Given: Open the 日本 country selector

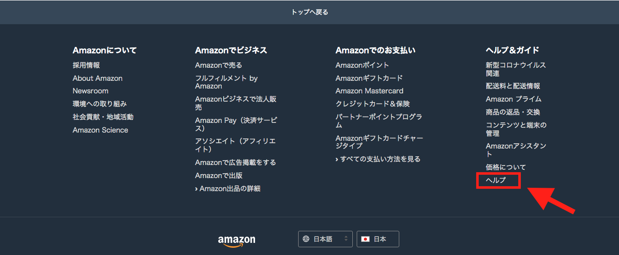Looking at the screenshot, I should [x=378, y=239].
